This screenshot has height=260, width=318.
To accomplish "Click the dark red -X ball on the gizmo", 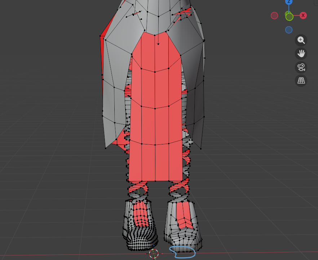I will point(274,15).
